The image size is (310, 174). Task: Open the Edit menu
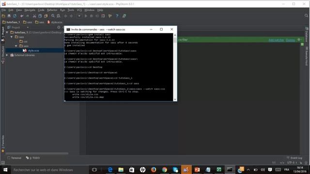pos(11,10)
